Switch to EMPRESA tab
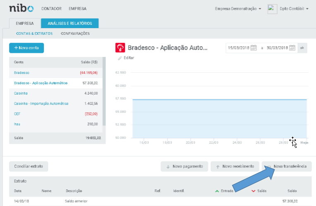 click(x=25, y=24)
